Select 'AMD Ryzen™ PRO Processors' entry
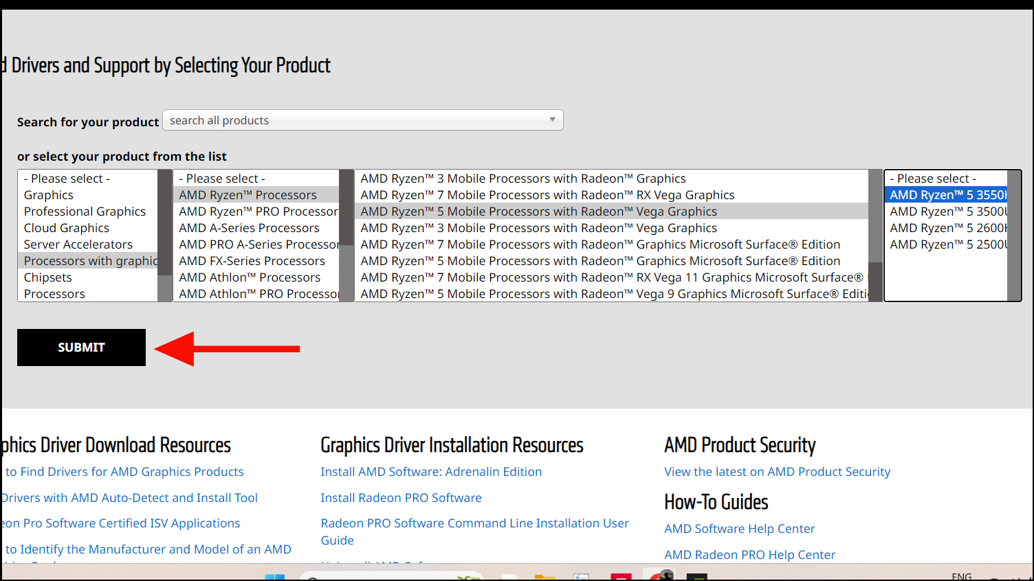The image size is (1034, 581). tap(256, 212)
